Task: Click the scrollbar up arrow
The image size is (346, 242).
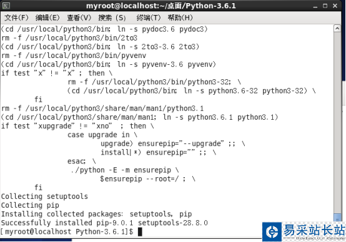Action: coord(337,29)
